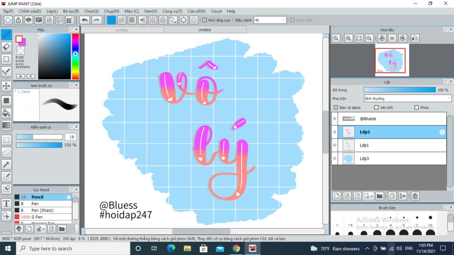
Task: Select the Move tool with four arrows
Action: pyautogui.click(x=6, y=86)
